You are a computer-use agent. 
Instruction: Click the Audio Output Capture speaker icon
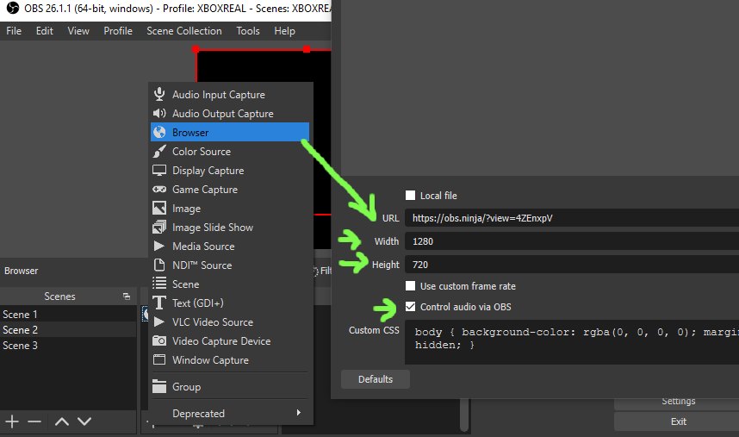(159, 113)
